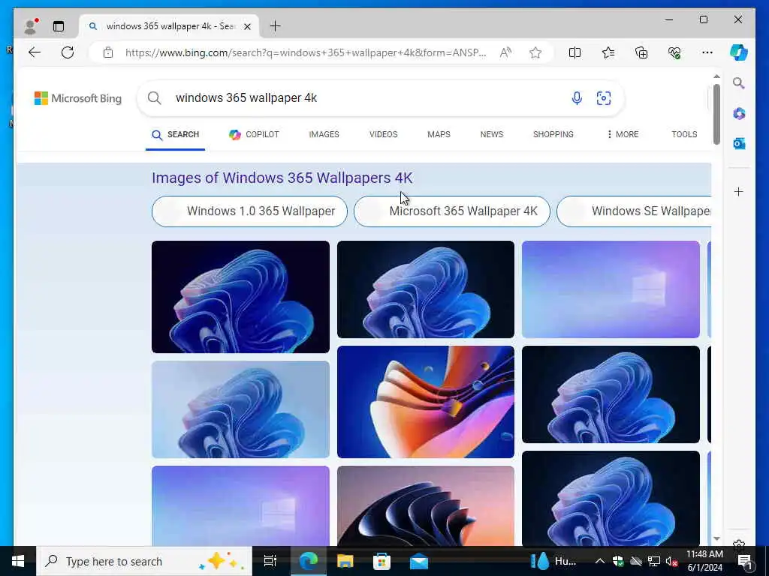Open sidebar search icon
Viewport: 769px width, 576px height.
739,83
